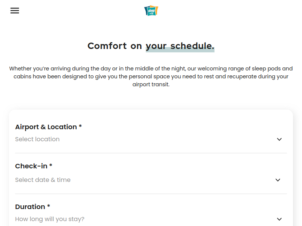Click the intro paragraph about sleep pods

click(x=151, y=76)
